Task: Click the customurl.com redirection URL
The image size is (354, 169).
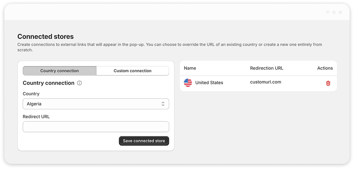Action: point(266,82)
